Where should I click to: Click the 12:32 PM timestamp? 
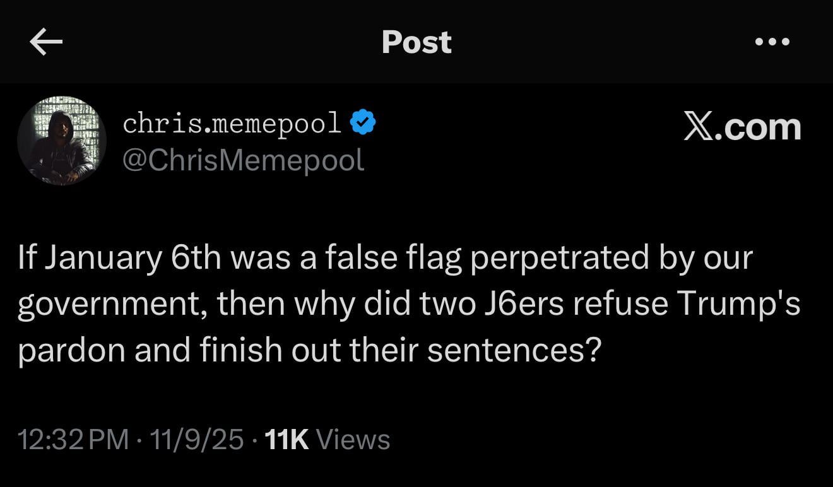[73, 439]
